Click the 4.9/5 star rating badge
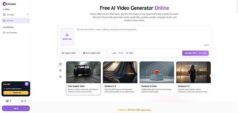Viewport: 238px width, 113px height. (134, 110)
